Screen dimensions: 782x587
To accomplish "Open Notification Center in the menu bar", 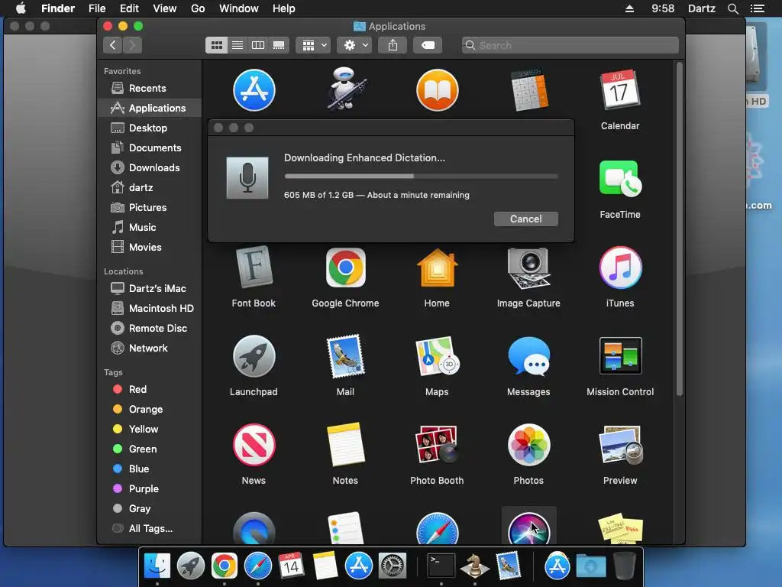I will pyautogui.click(x=757, y=8).
